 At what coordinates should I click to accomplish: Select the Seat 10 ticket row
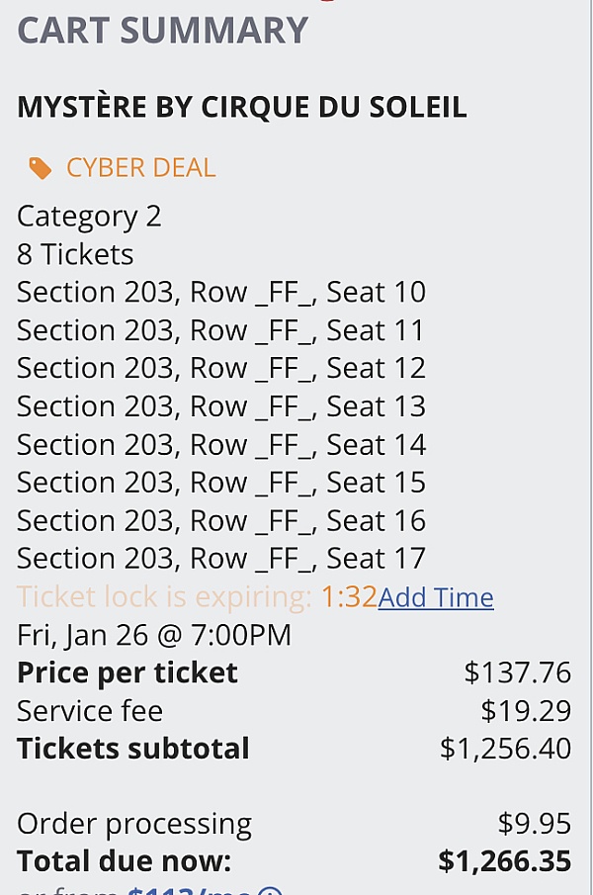(x=221, y=292)
